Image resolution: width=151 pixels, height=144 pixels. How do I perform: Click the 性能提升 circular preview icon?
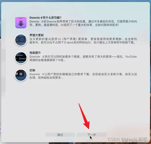click(x=21, y=58)
